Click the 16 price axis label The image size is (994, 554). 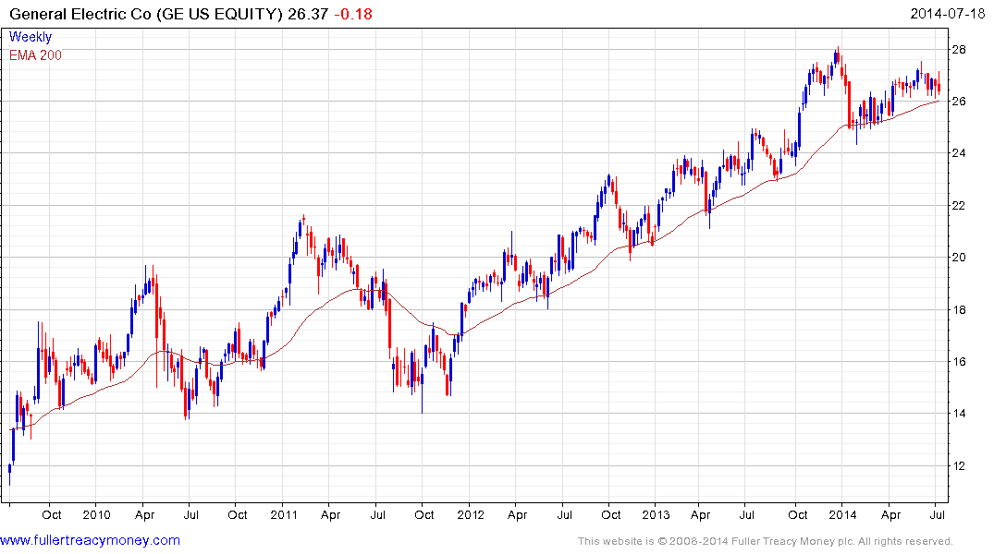[x=959, y=362]
